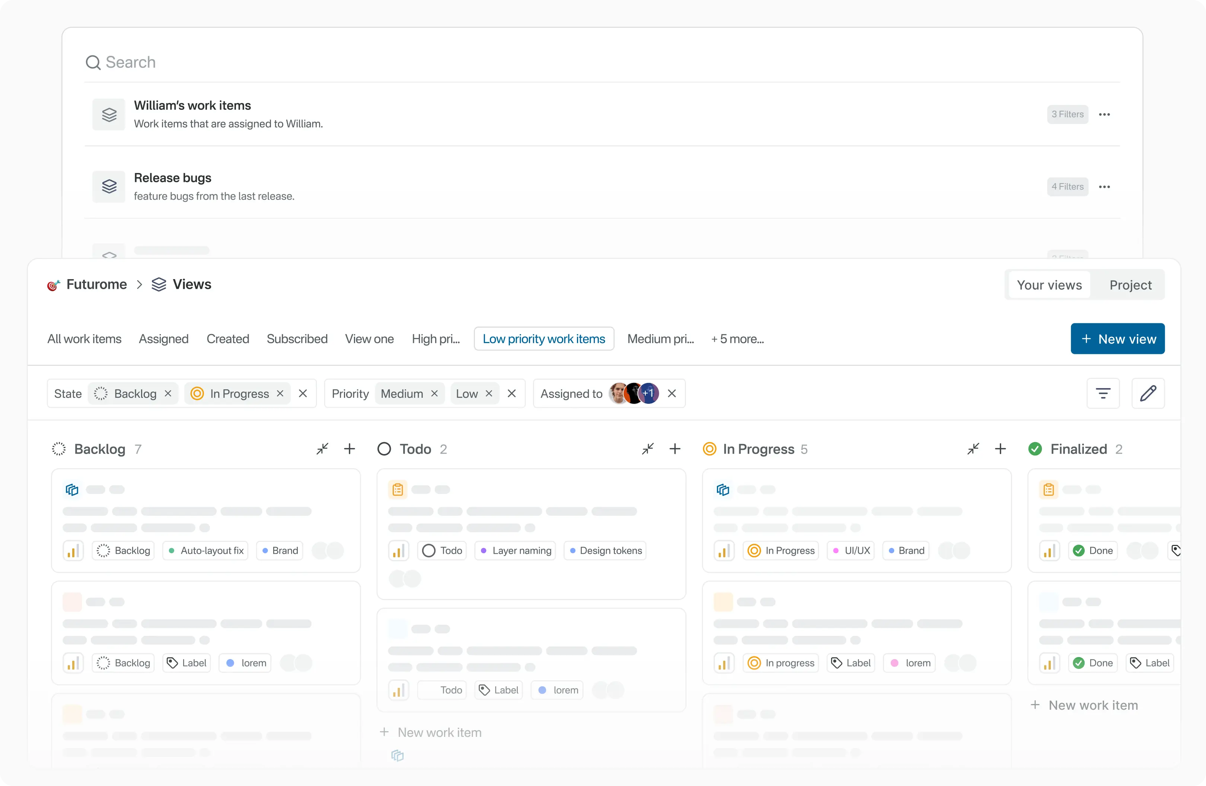Click the Todo column circle icon
This screenshot has height=786, width=1206.
[x=384, y=449]
